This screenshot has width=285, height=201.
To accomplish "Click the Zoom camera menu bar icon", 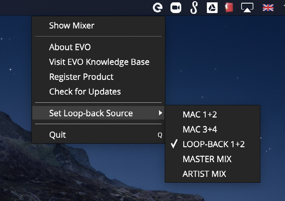I will [176, 8].
